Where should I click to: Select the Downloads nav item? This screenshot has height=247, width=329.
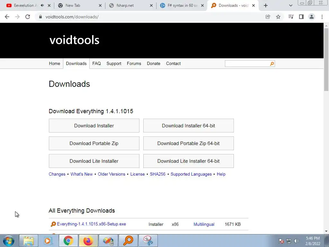point(76,63)
